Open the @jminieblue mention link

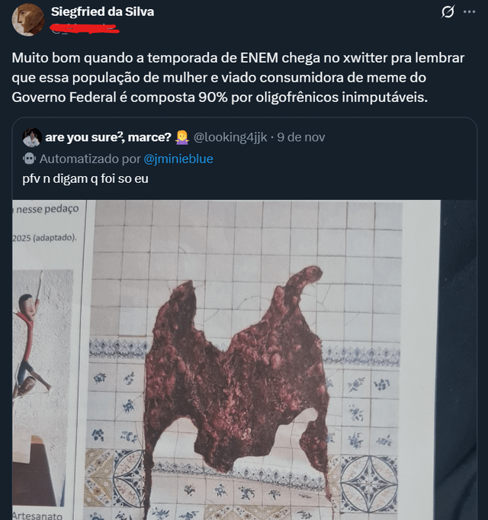click(x=178, y=159)
